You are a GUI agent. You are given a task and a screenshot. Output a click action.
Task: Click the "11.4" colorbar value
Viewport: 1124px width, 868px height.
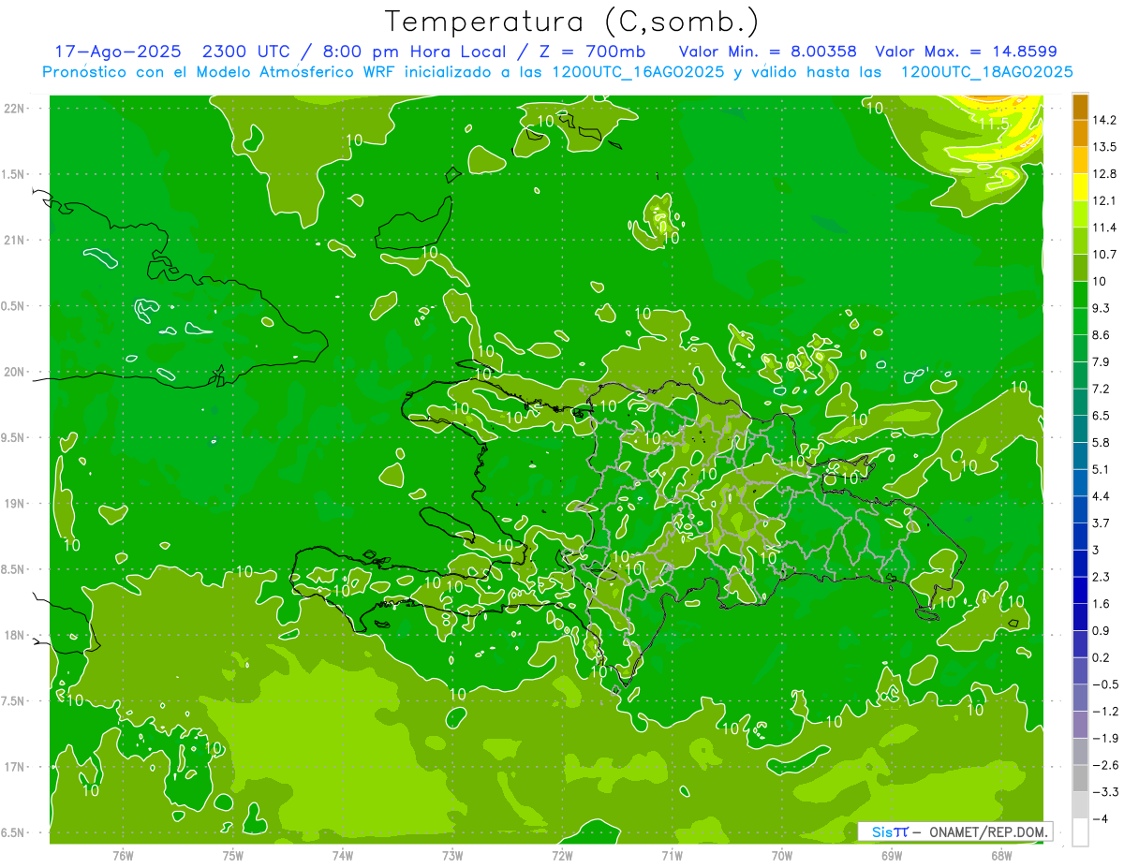(x=1104, y=228)
